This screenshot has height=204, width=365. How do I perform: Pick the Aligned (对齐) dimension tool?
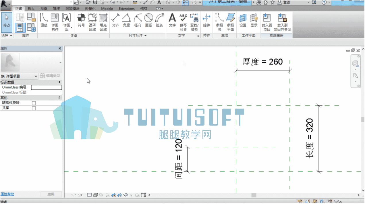click(x=115, y=20)
